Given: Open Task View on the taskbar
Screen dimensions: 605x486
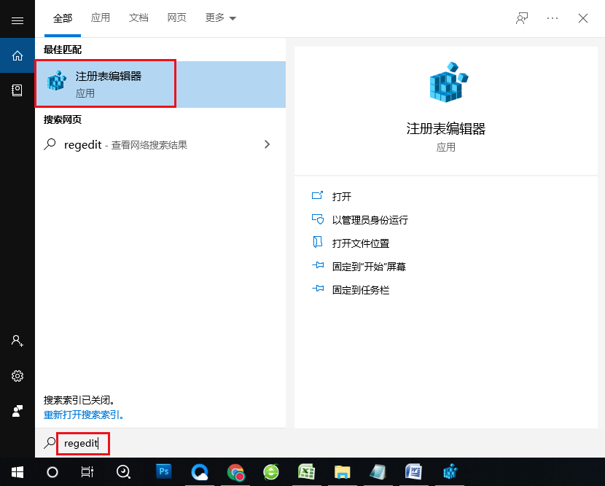Looking at the screenshot, I should point(87,471).
